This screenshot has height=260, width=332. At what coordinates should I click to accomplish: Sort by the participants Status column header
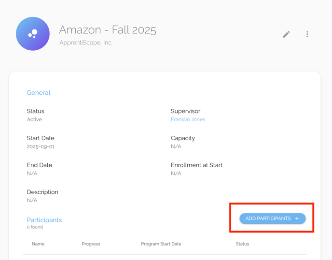tap(242, 244)
